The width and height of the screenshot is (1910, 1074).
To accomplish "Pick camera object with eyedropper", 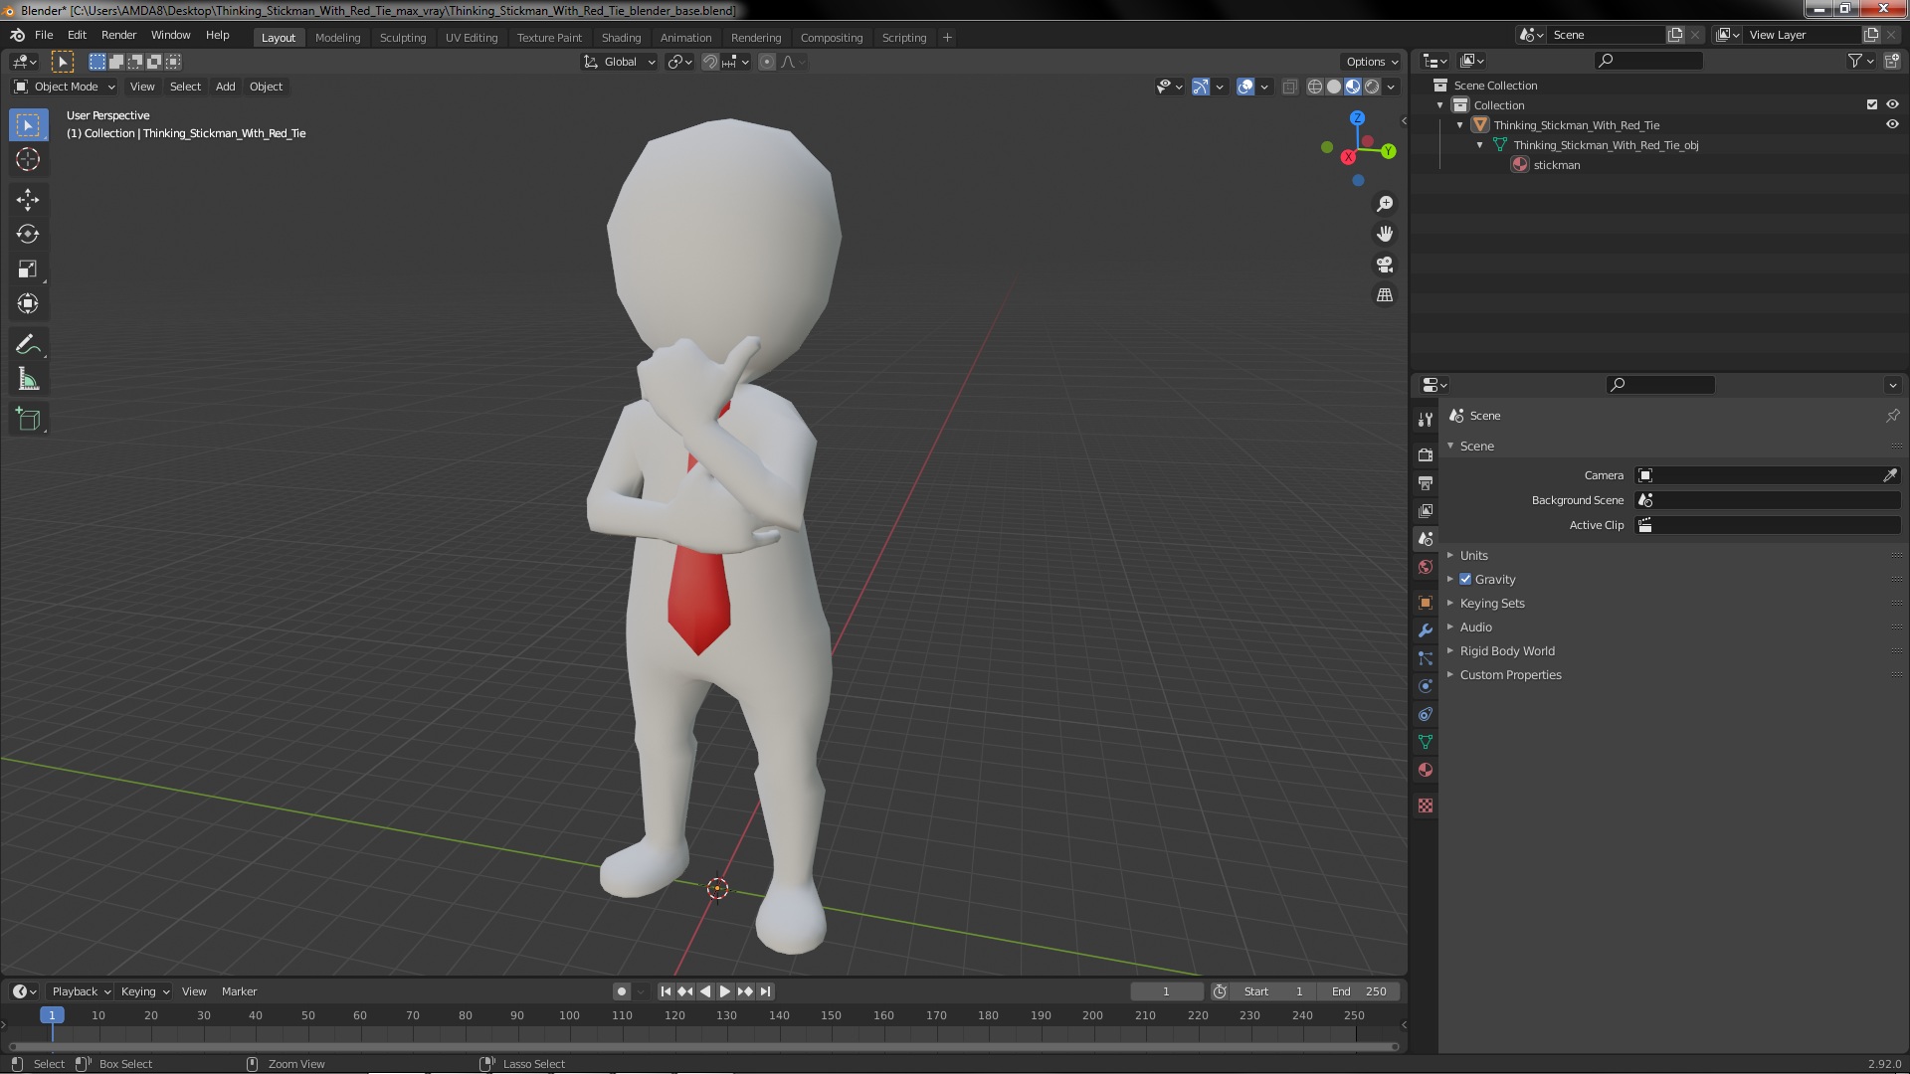I will pos(1889,475).
